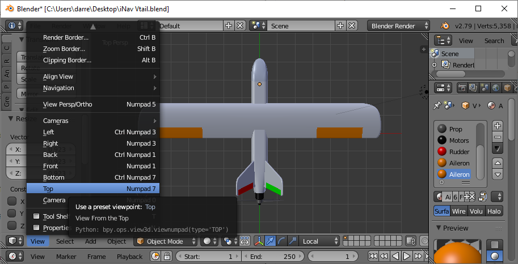
Task: Open Align View submenu
Action: (x=93, y=76)
